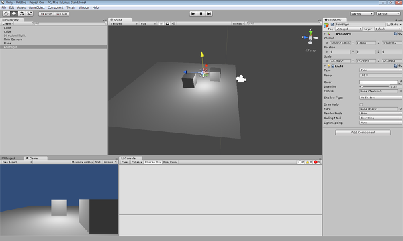Click green Y-axis cone on orientation gizmo
Viewport: 403px width, 241px height.
[310, 32]
